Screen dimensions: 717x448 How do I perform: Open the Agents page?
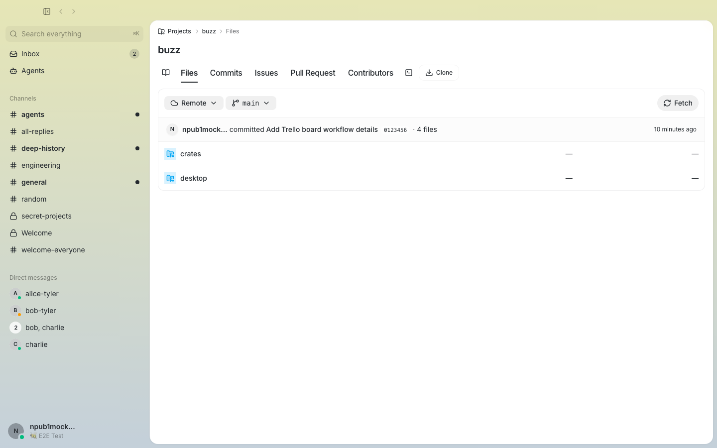pos(74,71)
